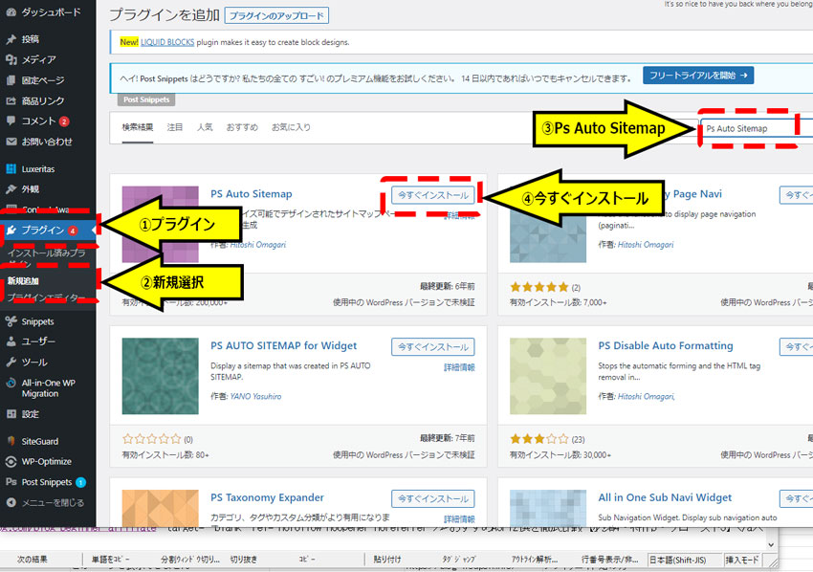
Task: Open 詳細情報 for PS AUTO SITEMAP for Widget
Action: [x=459, y=367]
